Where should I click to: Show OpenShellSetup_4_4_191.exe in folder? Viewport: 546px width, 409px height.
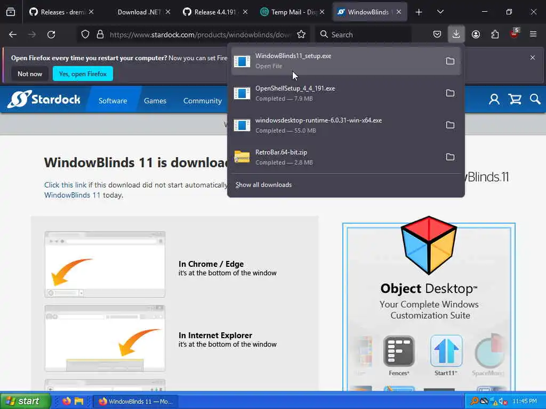(450, 93)
